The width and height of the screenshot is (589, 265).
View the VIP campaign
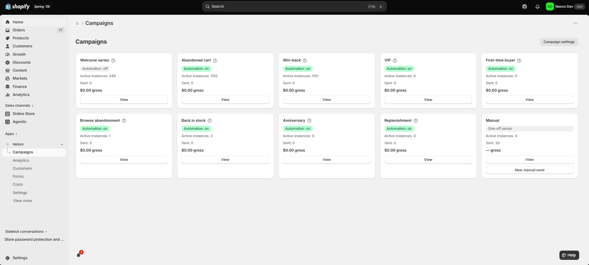(428, 100)
